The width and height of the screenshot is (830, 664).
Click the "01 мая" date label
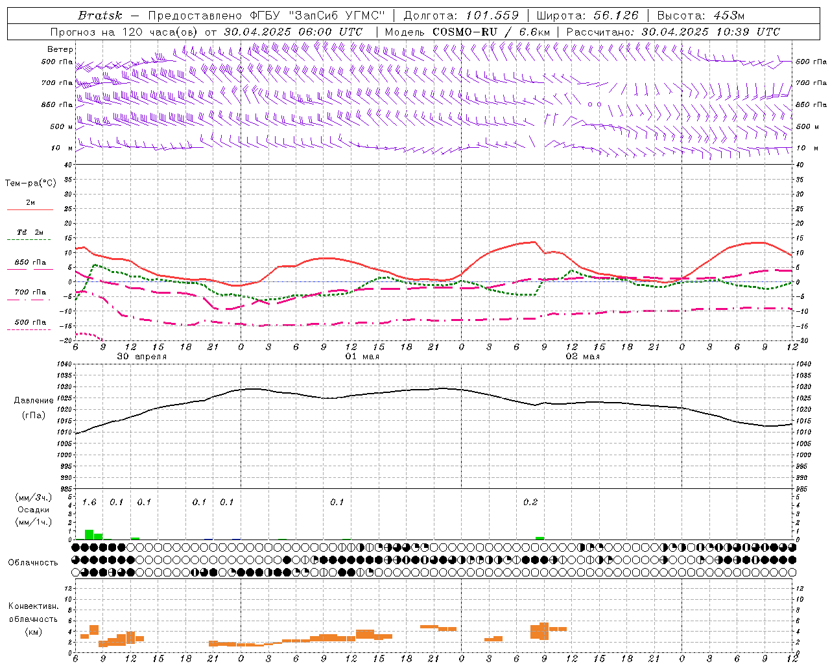362,357
